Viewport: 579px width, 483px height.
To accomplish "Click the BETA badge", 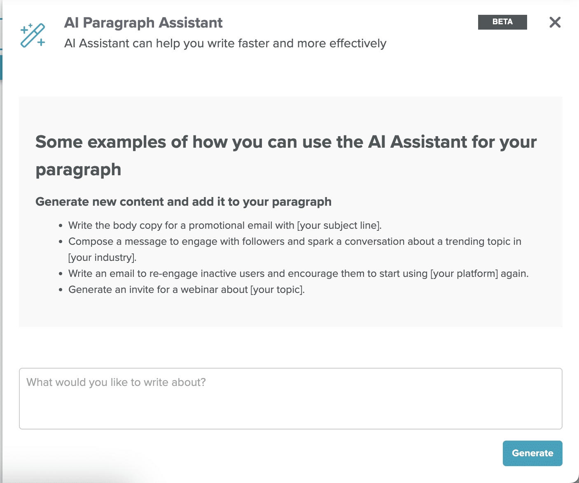I will [x=502, y=22].
